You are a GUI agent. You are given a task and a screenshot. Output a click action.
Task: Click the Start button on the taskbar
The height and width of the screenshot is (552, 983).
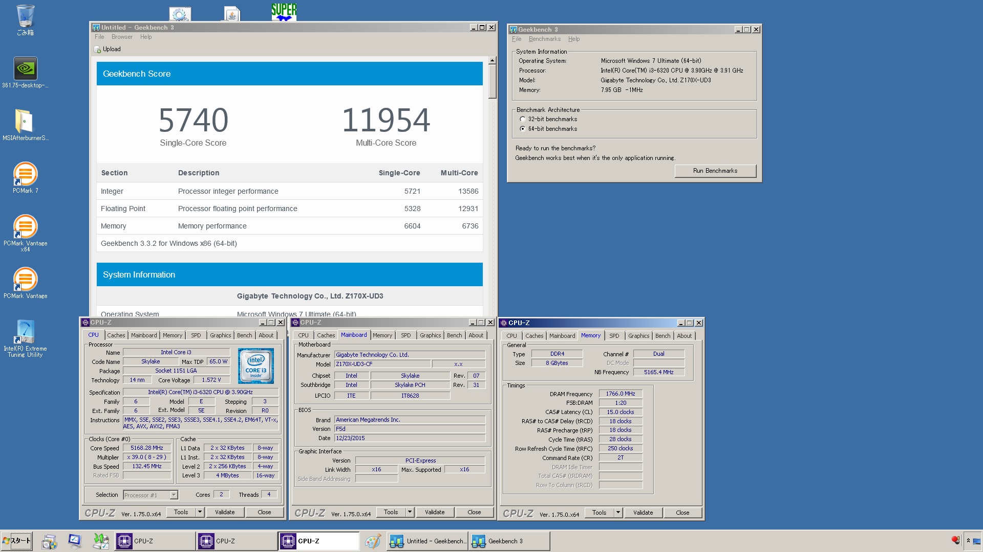click(16, 541)
